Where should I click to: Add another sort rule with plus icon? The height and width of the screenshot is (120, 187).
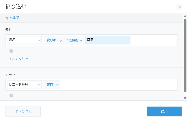[x=11, y=95]
